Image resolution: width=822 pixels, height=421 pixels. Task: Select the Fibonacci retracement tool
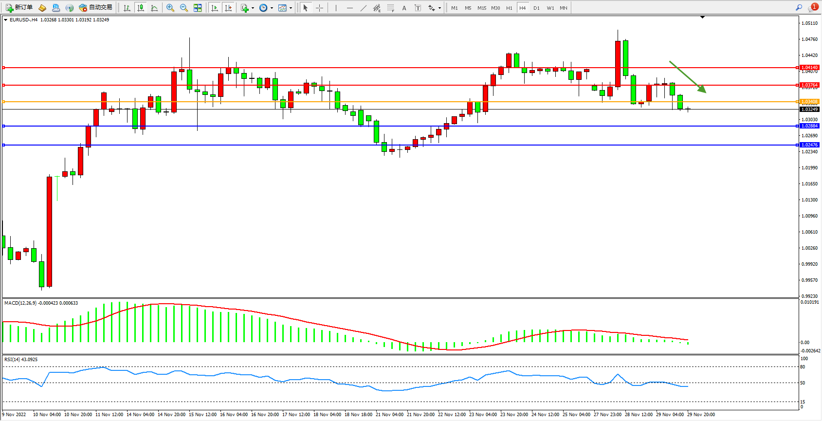(x=390, y=8)
